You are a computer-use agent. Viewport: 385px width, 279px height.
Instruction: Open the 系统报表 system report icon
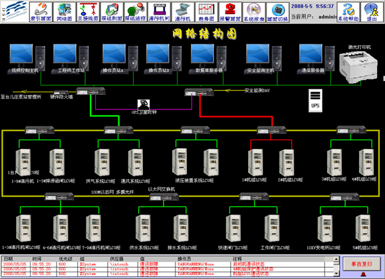point(254,12)
